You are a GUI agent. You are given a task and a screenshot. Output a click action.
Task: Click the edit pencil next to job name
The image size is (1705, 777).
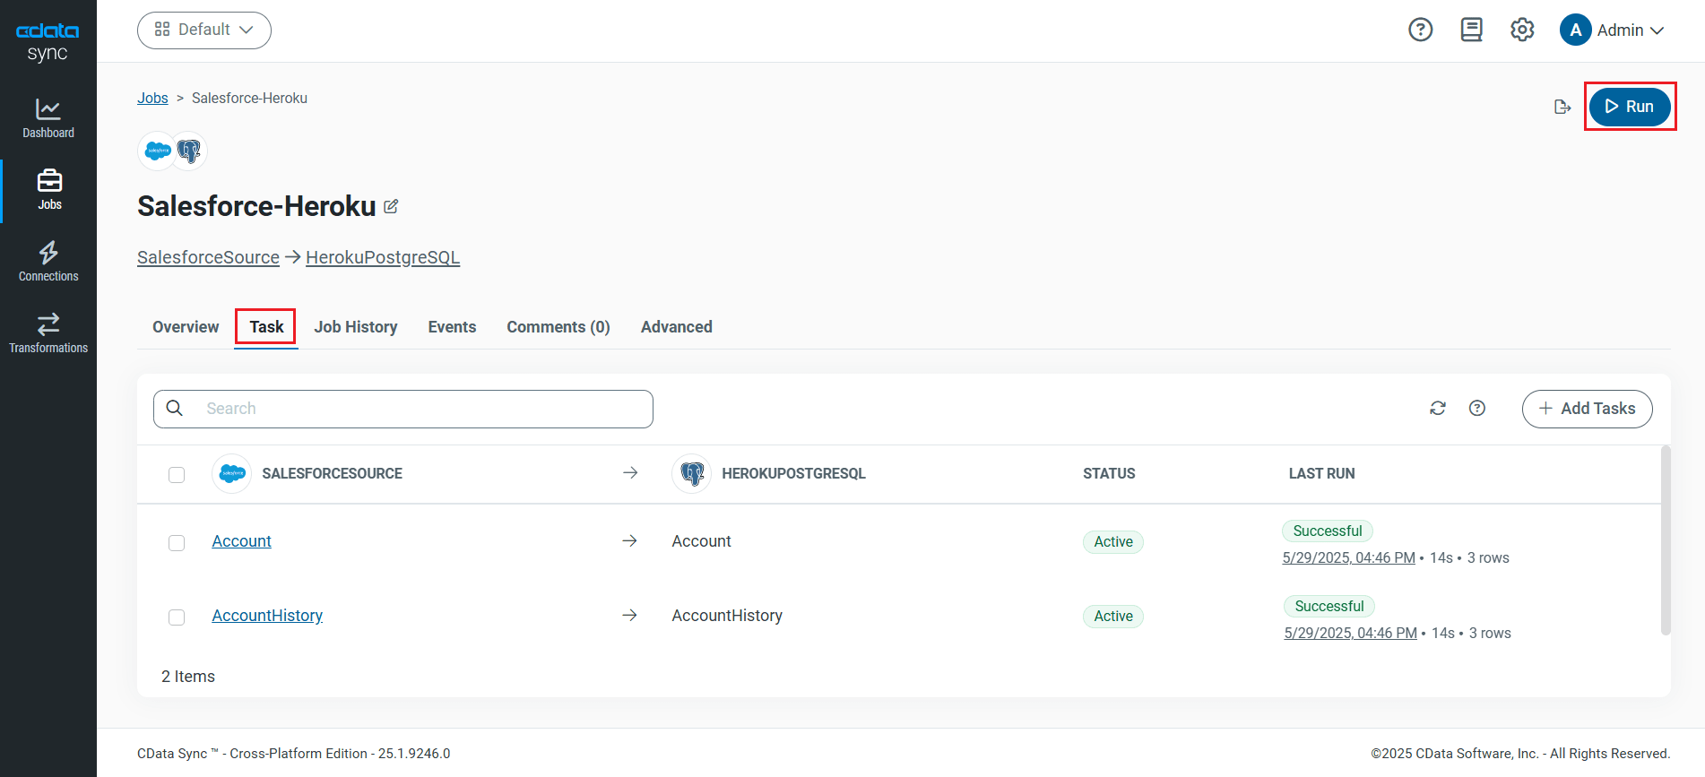point(391,207)
